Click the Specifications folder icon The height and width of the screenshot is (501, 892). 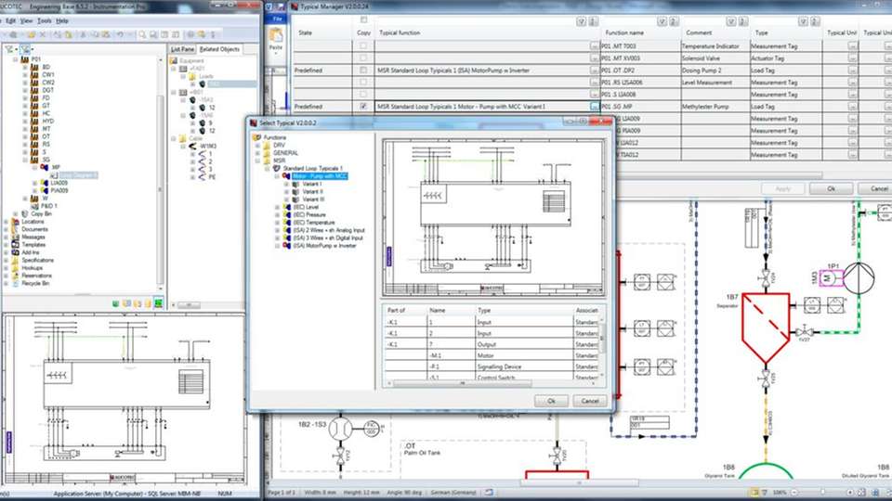16,260
